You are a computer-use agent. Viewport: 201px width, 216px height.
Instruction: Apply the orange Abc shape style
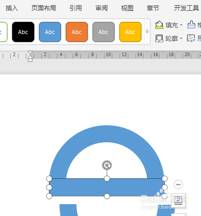point(77,32)
